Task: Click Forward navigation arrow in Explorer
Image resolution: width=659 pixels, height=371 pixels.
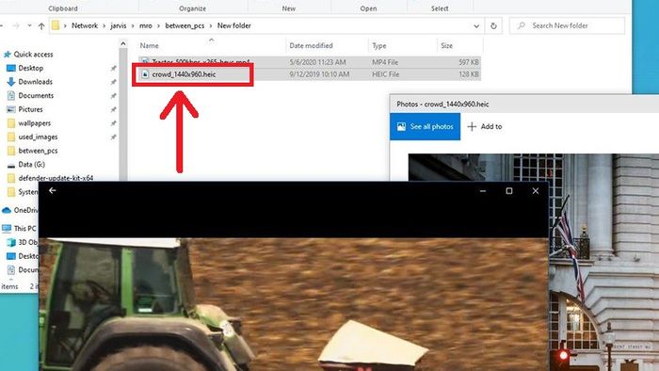Action: (x=16, y=26)
